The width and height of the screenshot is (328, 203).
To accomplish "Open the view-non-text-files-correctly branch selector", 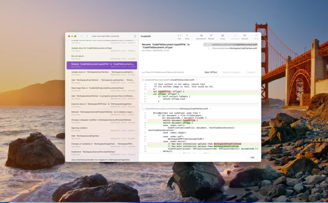I will [114, 36].
